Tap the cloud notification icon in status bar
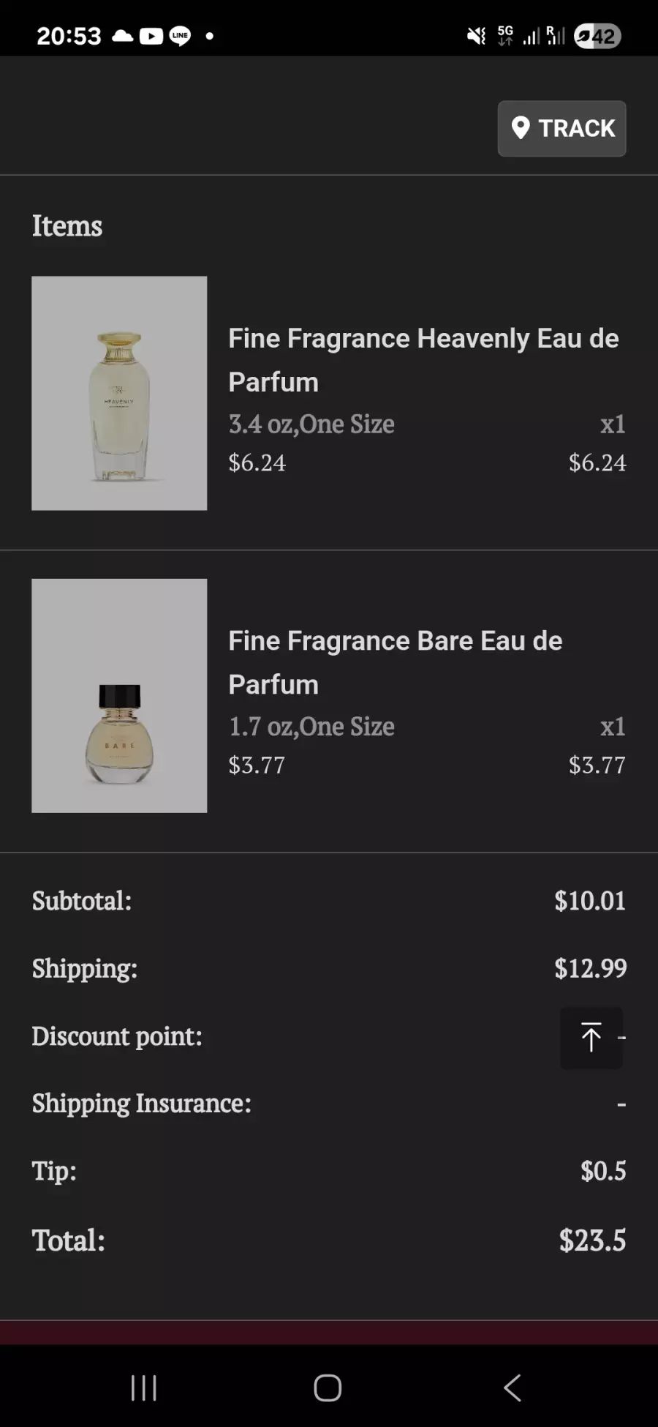Viewport: 658px width, 1427px height. click(122, 36)
